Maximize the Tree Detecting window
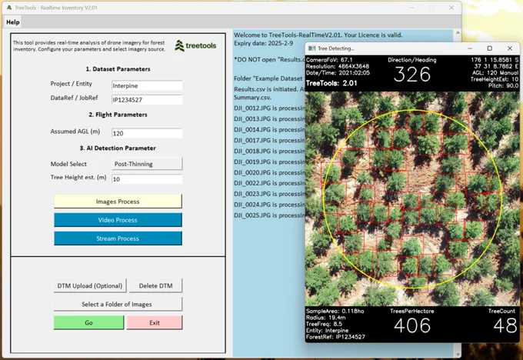This screenshot has height=360, width=523. pyautogui.click(x=490, y=48)
